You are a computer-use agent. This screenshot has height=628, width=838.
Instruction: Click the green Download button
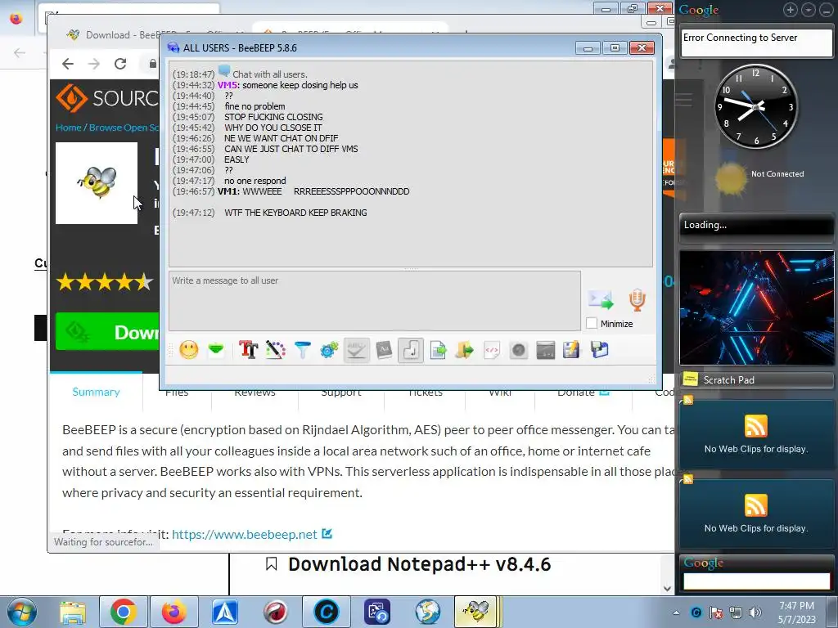tap(107, 332)
